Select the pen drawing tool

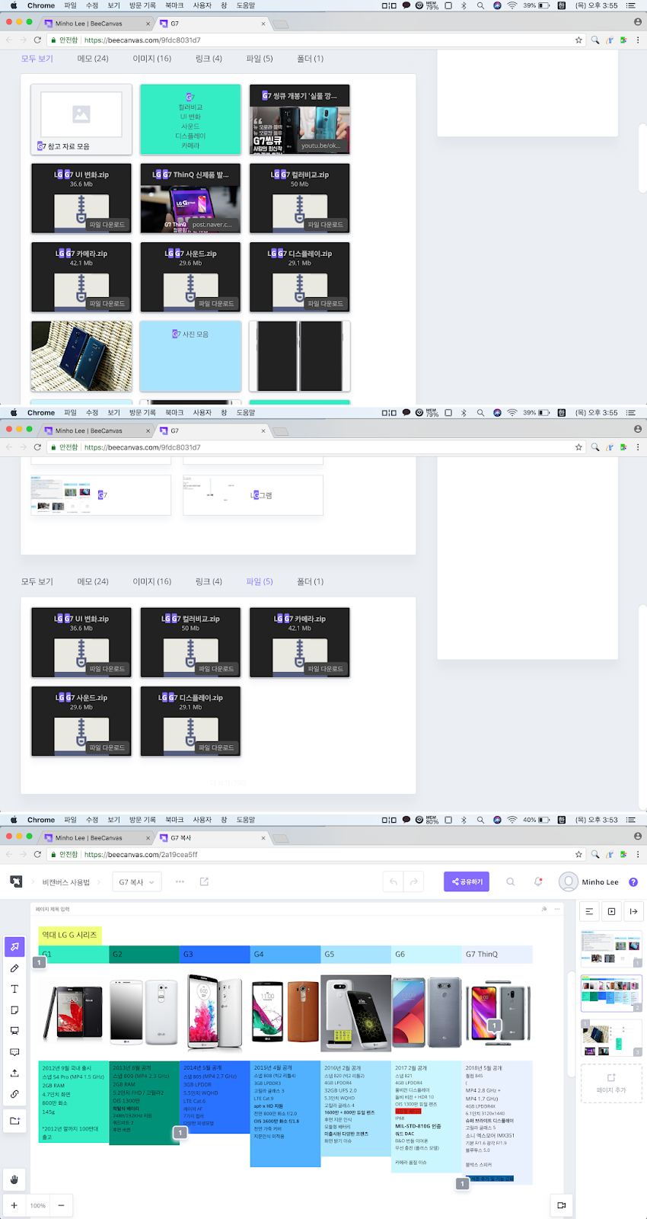pyautogui.click(x=14, y=968)
